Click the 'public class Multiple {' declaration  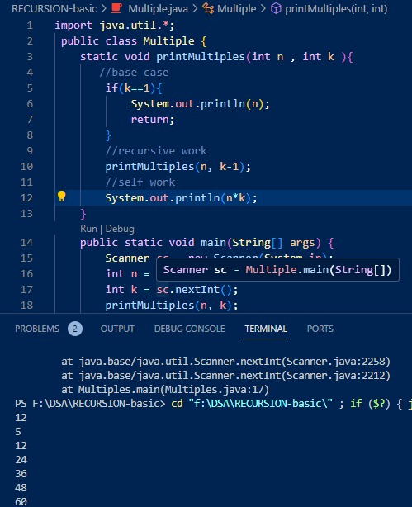[x=134, y=41]
